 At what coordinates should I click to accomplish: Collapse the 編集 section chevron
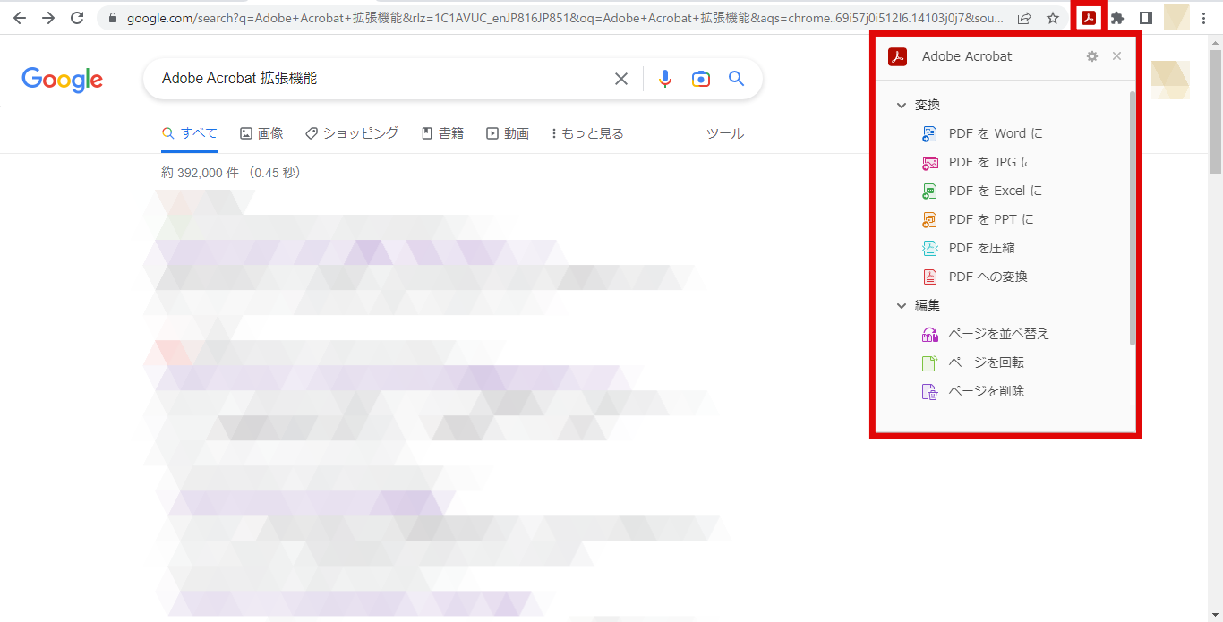[902, 305]
